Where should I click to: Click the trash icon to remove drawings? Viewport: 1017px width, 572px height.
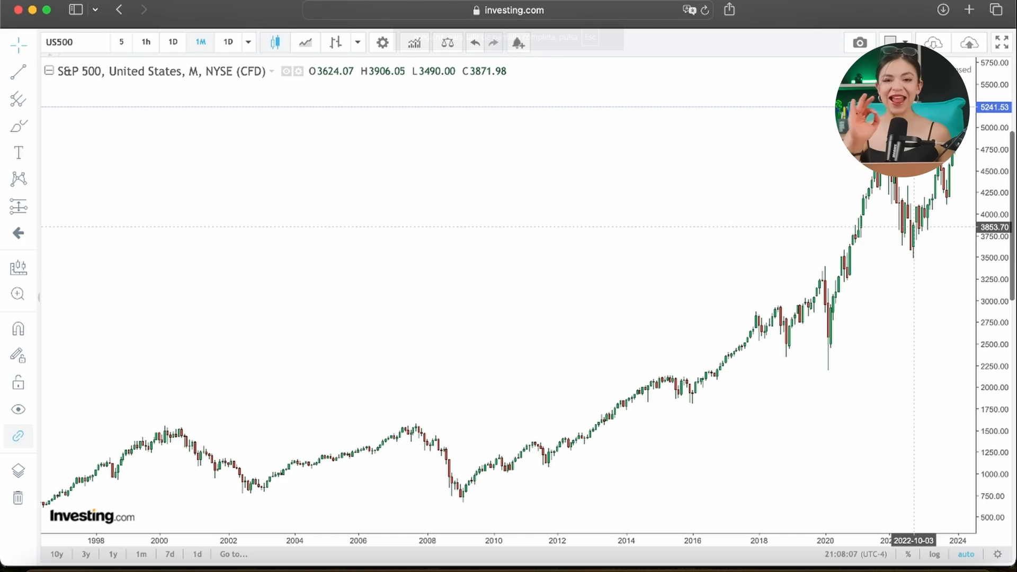click(x=18, y=498)
